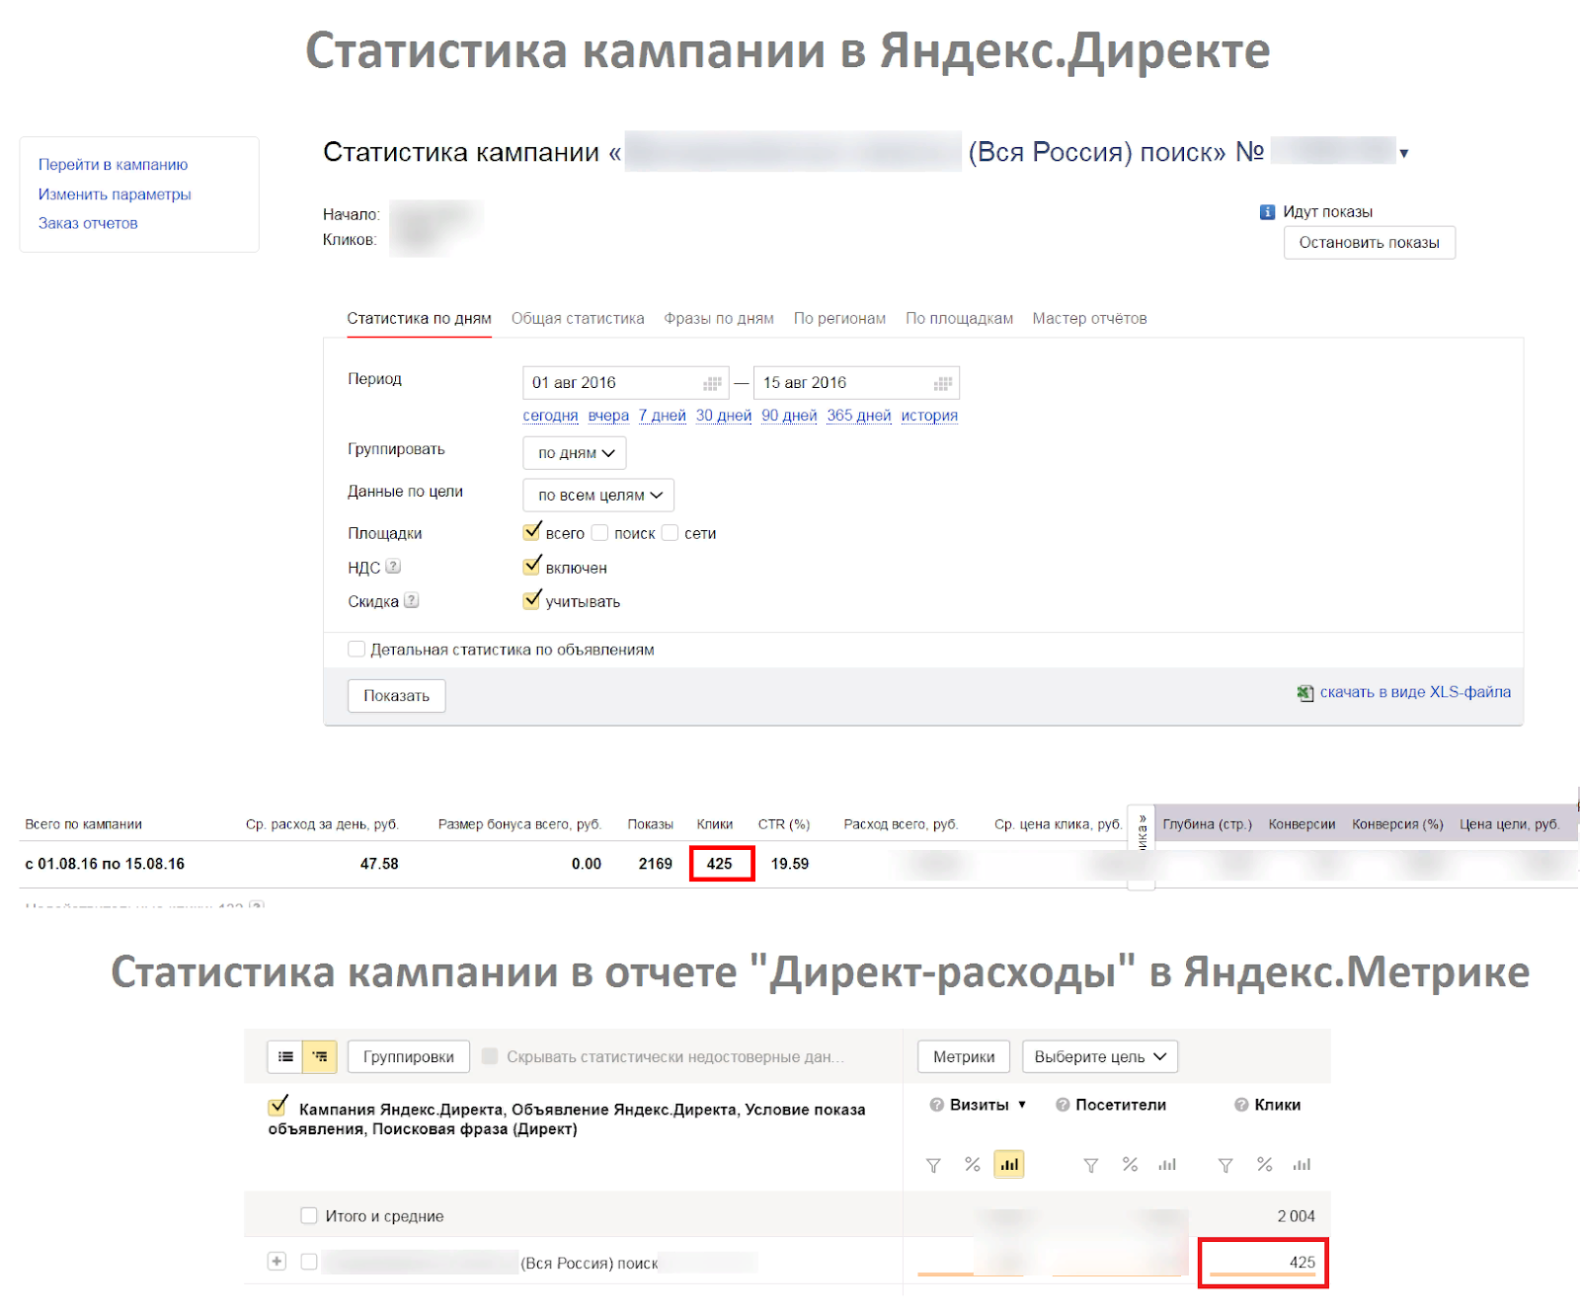Click Изменить параметры link
The height and width of the screenshot is (1312, 1580).
point(115,194)
